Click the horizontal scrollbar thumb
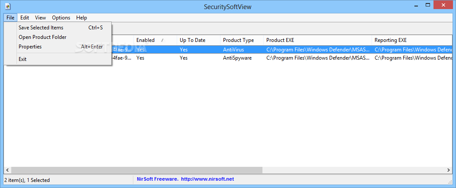 coord(137,170)
